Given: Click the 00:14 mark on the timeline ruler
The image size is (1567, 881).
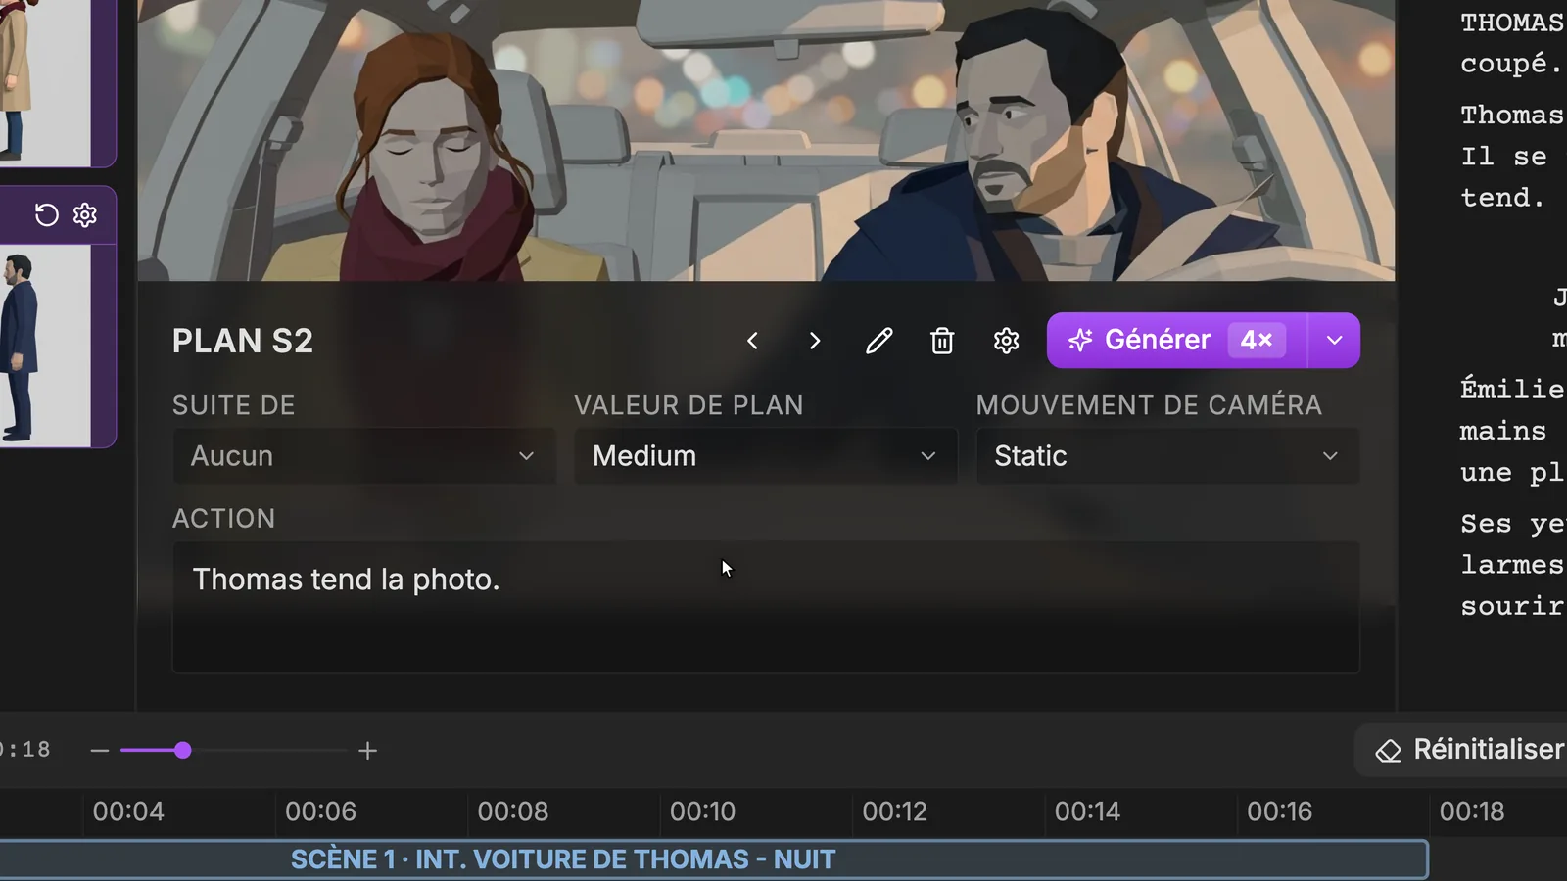Looking at the screenshot, I should tap(1087, 811).
